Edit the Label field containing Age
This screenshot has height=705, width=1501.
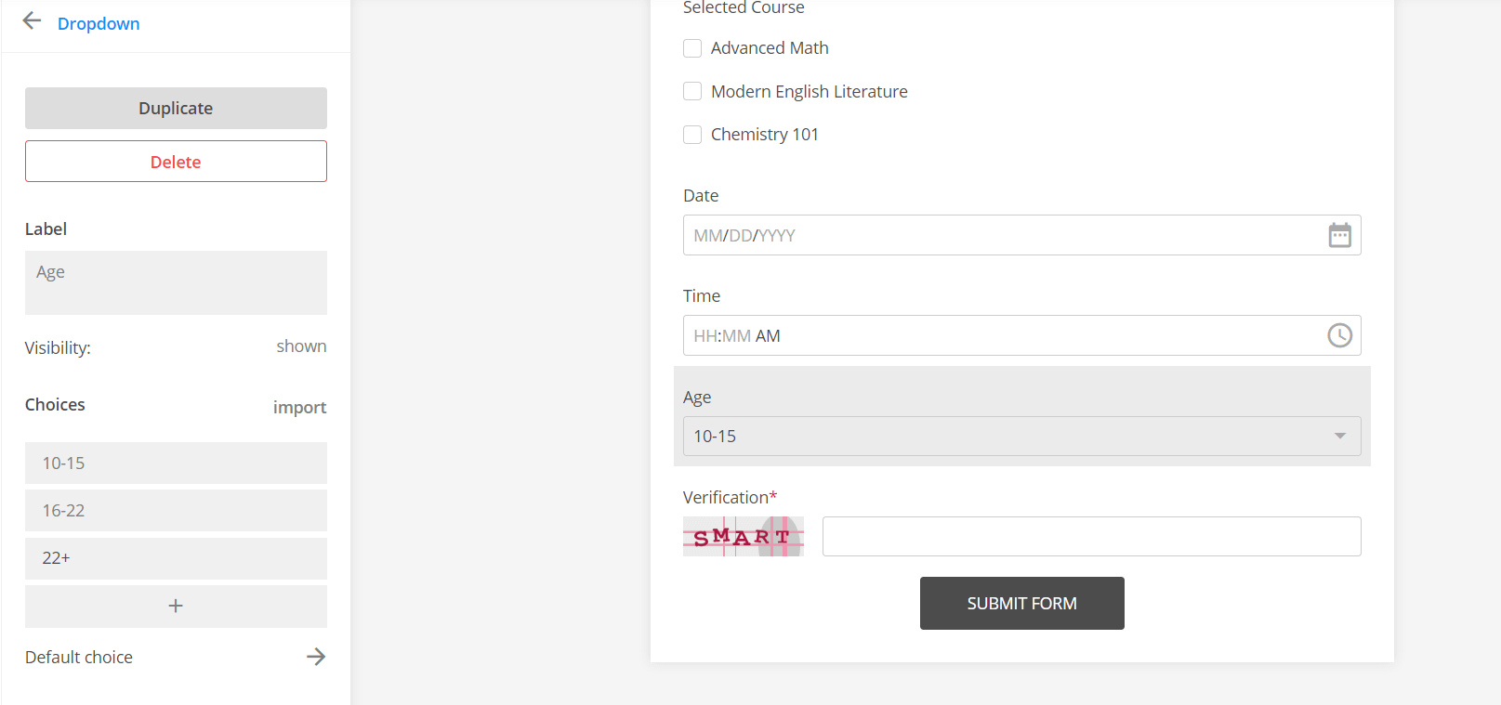tap(175, 282)
